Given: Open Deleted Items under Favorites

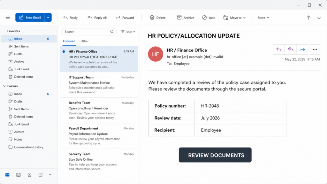Looking at the screenshot, I should 29,77.
